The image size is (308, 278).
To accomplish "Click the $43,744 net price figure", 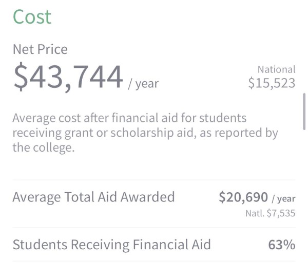I will [68, 77].
